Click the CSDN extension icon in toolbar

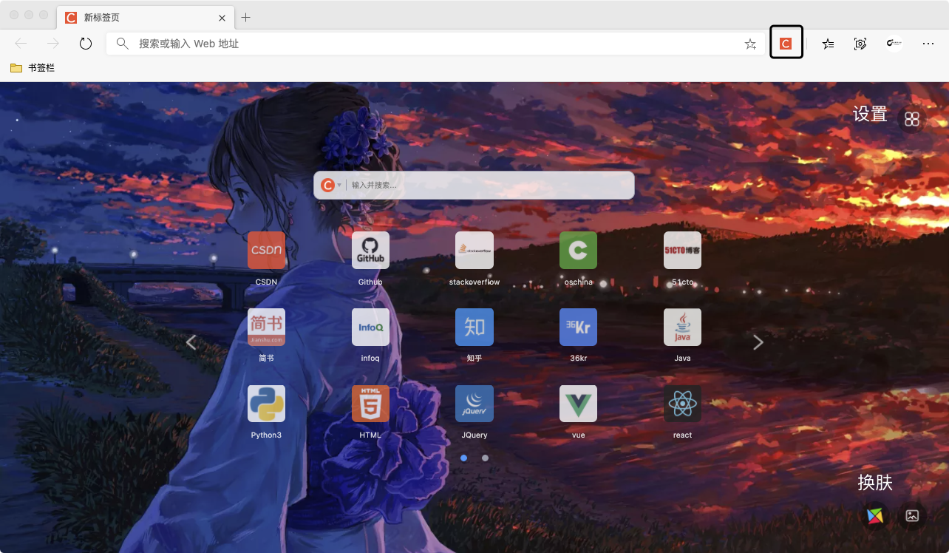pos(786,44)
